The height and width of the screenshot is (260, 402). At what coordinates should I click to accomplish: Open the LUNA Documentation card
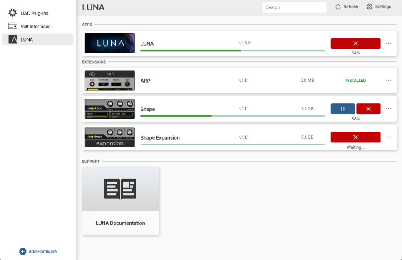click(120, 201)
